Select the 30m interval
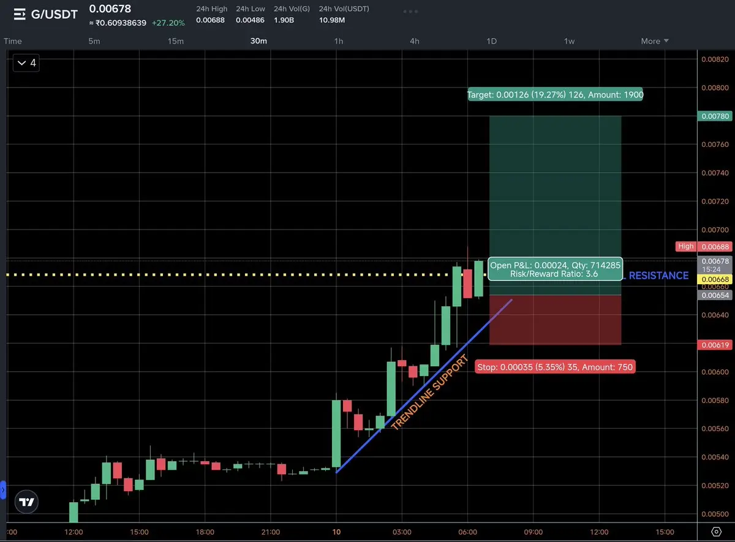The image size is (735, 542). 258,41
